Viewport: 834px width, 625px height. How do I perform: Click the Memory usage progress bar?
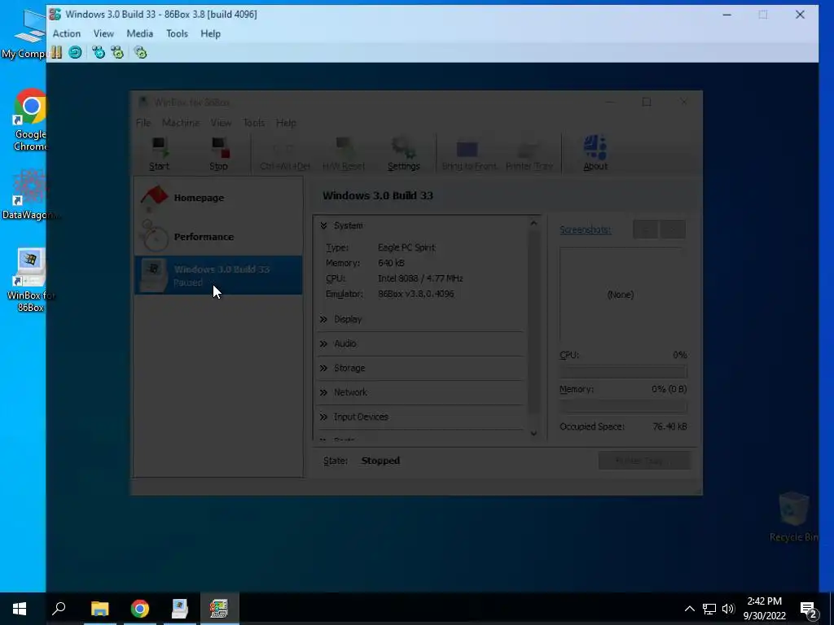623,407
